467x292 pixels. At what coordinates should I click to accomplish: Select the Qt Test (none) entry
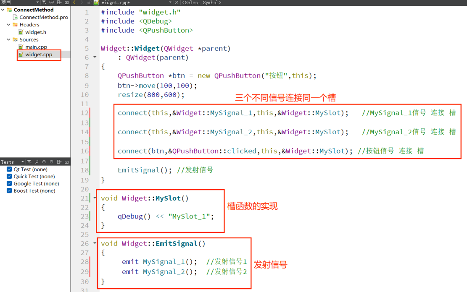(x=30, y=169)
